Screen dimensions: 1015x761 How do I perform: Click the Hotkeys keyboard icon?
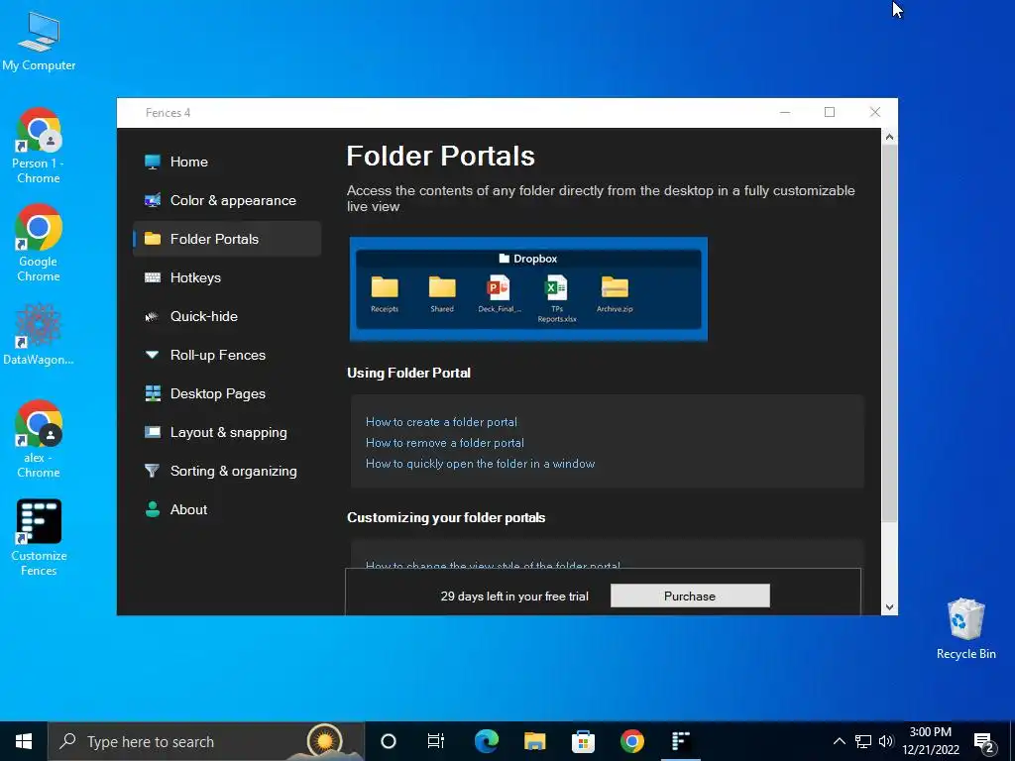tap(153, 277)
